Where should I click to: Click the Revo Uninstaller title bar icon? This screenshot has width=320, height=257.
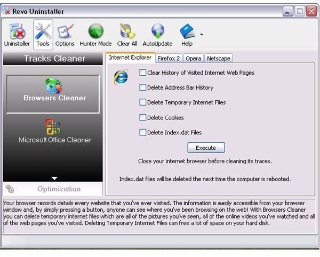pos(7,11)
